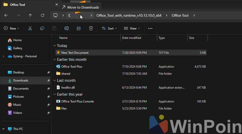Click the Delete trash icon

tap(91, 29)
